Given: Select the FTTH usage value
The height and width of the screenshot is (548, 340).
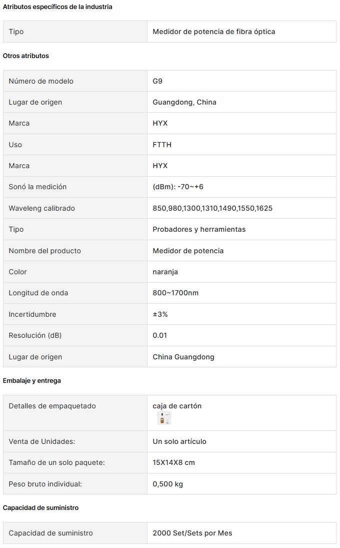Looking at the screenshot, I should pos(162,145).
